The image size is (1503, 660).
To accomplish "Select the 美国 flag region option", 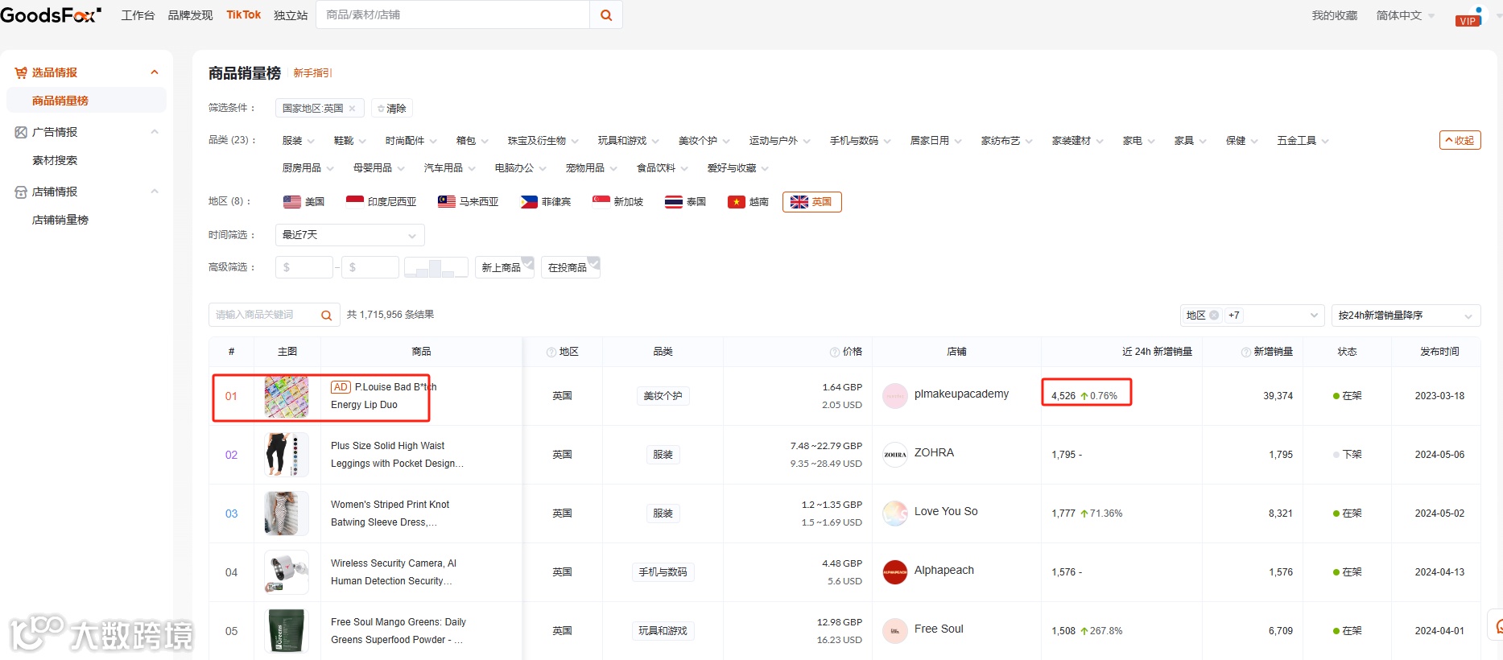I will click(x=303, y=202).
